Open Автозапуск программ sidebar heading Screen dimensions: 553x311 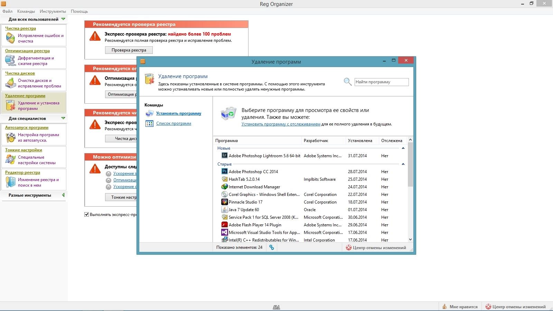pyautogui.click(x=27, y=128)
